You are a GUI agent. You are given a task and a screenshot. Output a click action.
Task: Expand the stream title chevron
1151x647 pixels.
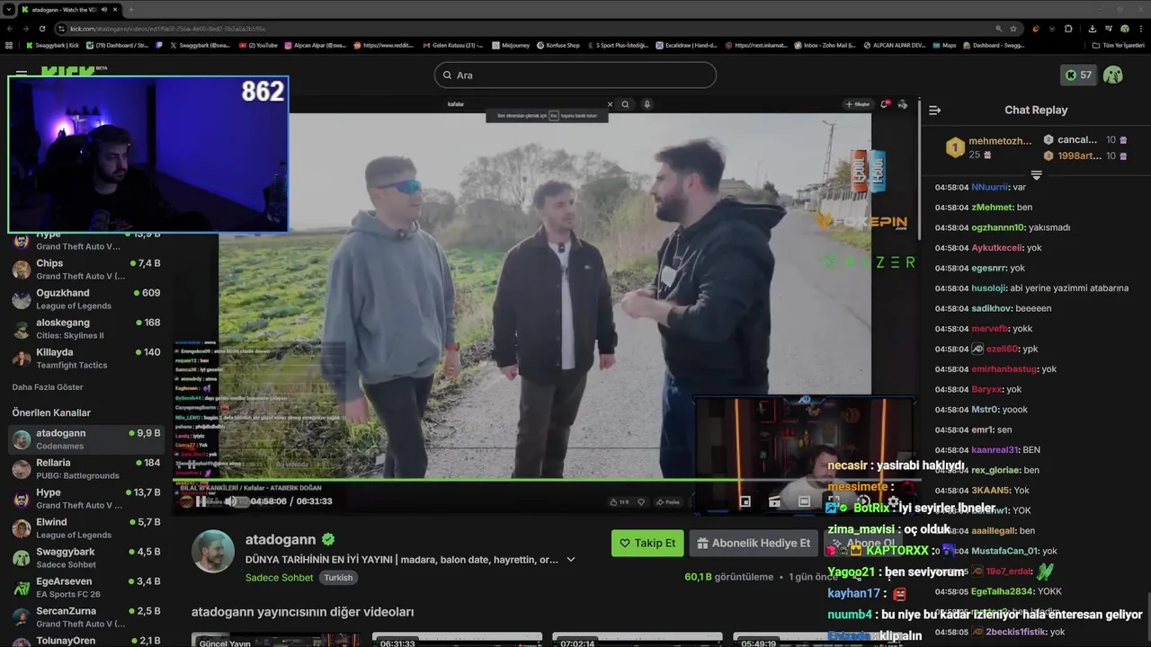(x=570, y=559)
